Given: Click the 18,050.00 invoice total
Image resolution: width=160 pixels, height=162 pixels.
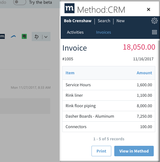Looking at the screenshot, I should click(x=139, y=47).
